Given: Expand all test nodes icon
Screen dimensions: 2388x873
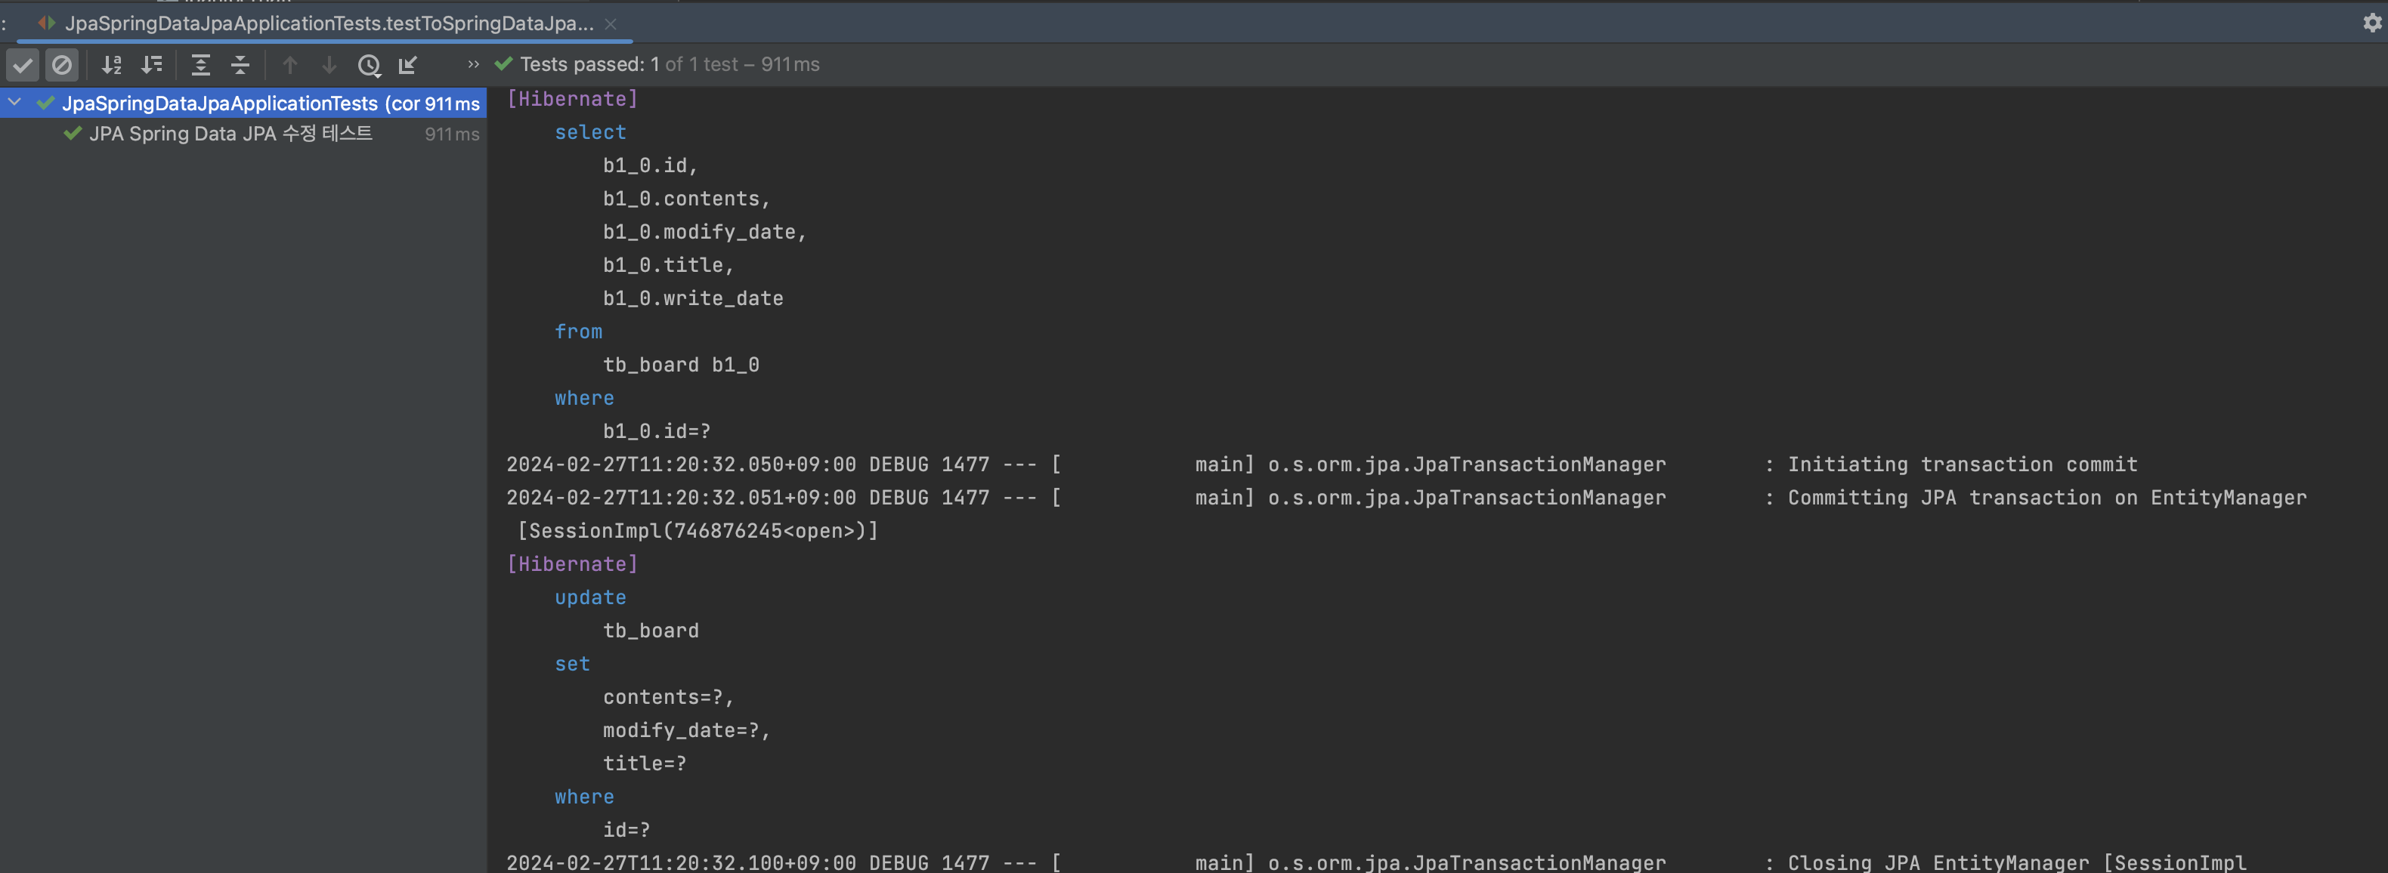Looking at the screenshot, I should tap(200, 65).
